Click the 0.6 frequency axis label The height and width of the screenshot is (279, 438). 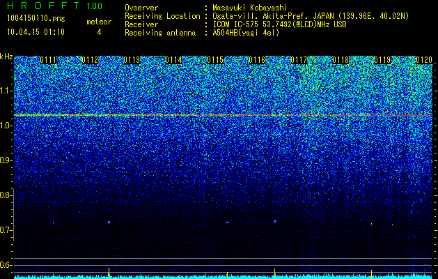[6, 265]
